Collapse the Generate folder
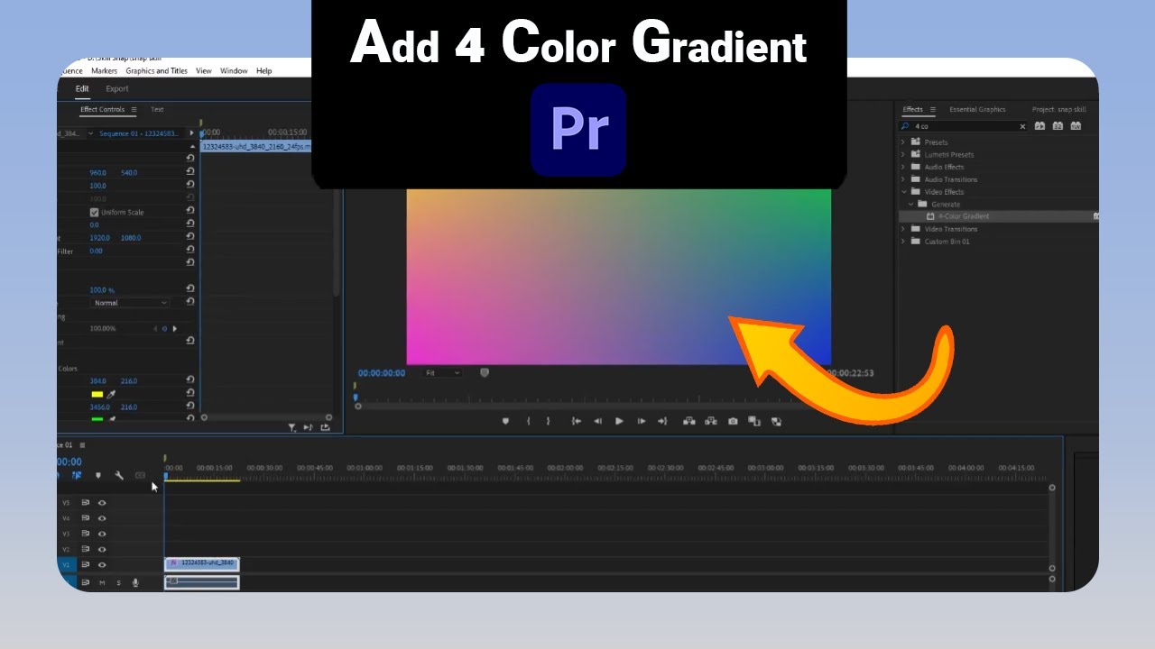This screenshot has width=1155, height=649. pyautogui.click(x=911, y=205)
